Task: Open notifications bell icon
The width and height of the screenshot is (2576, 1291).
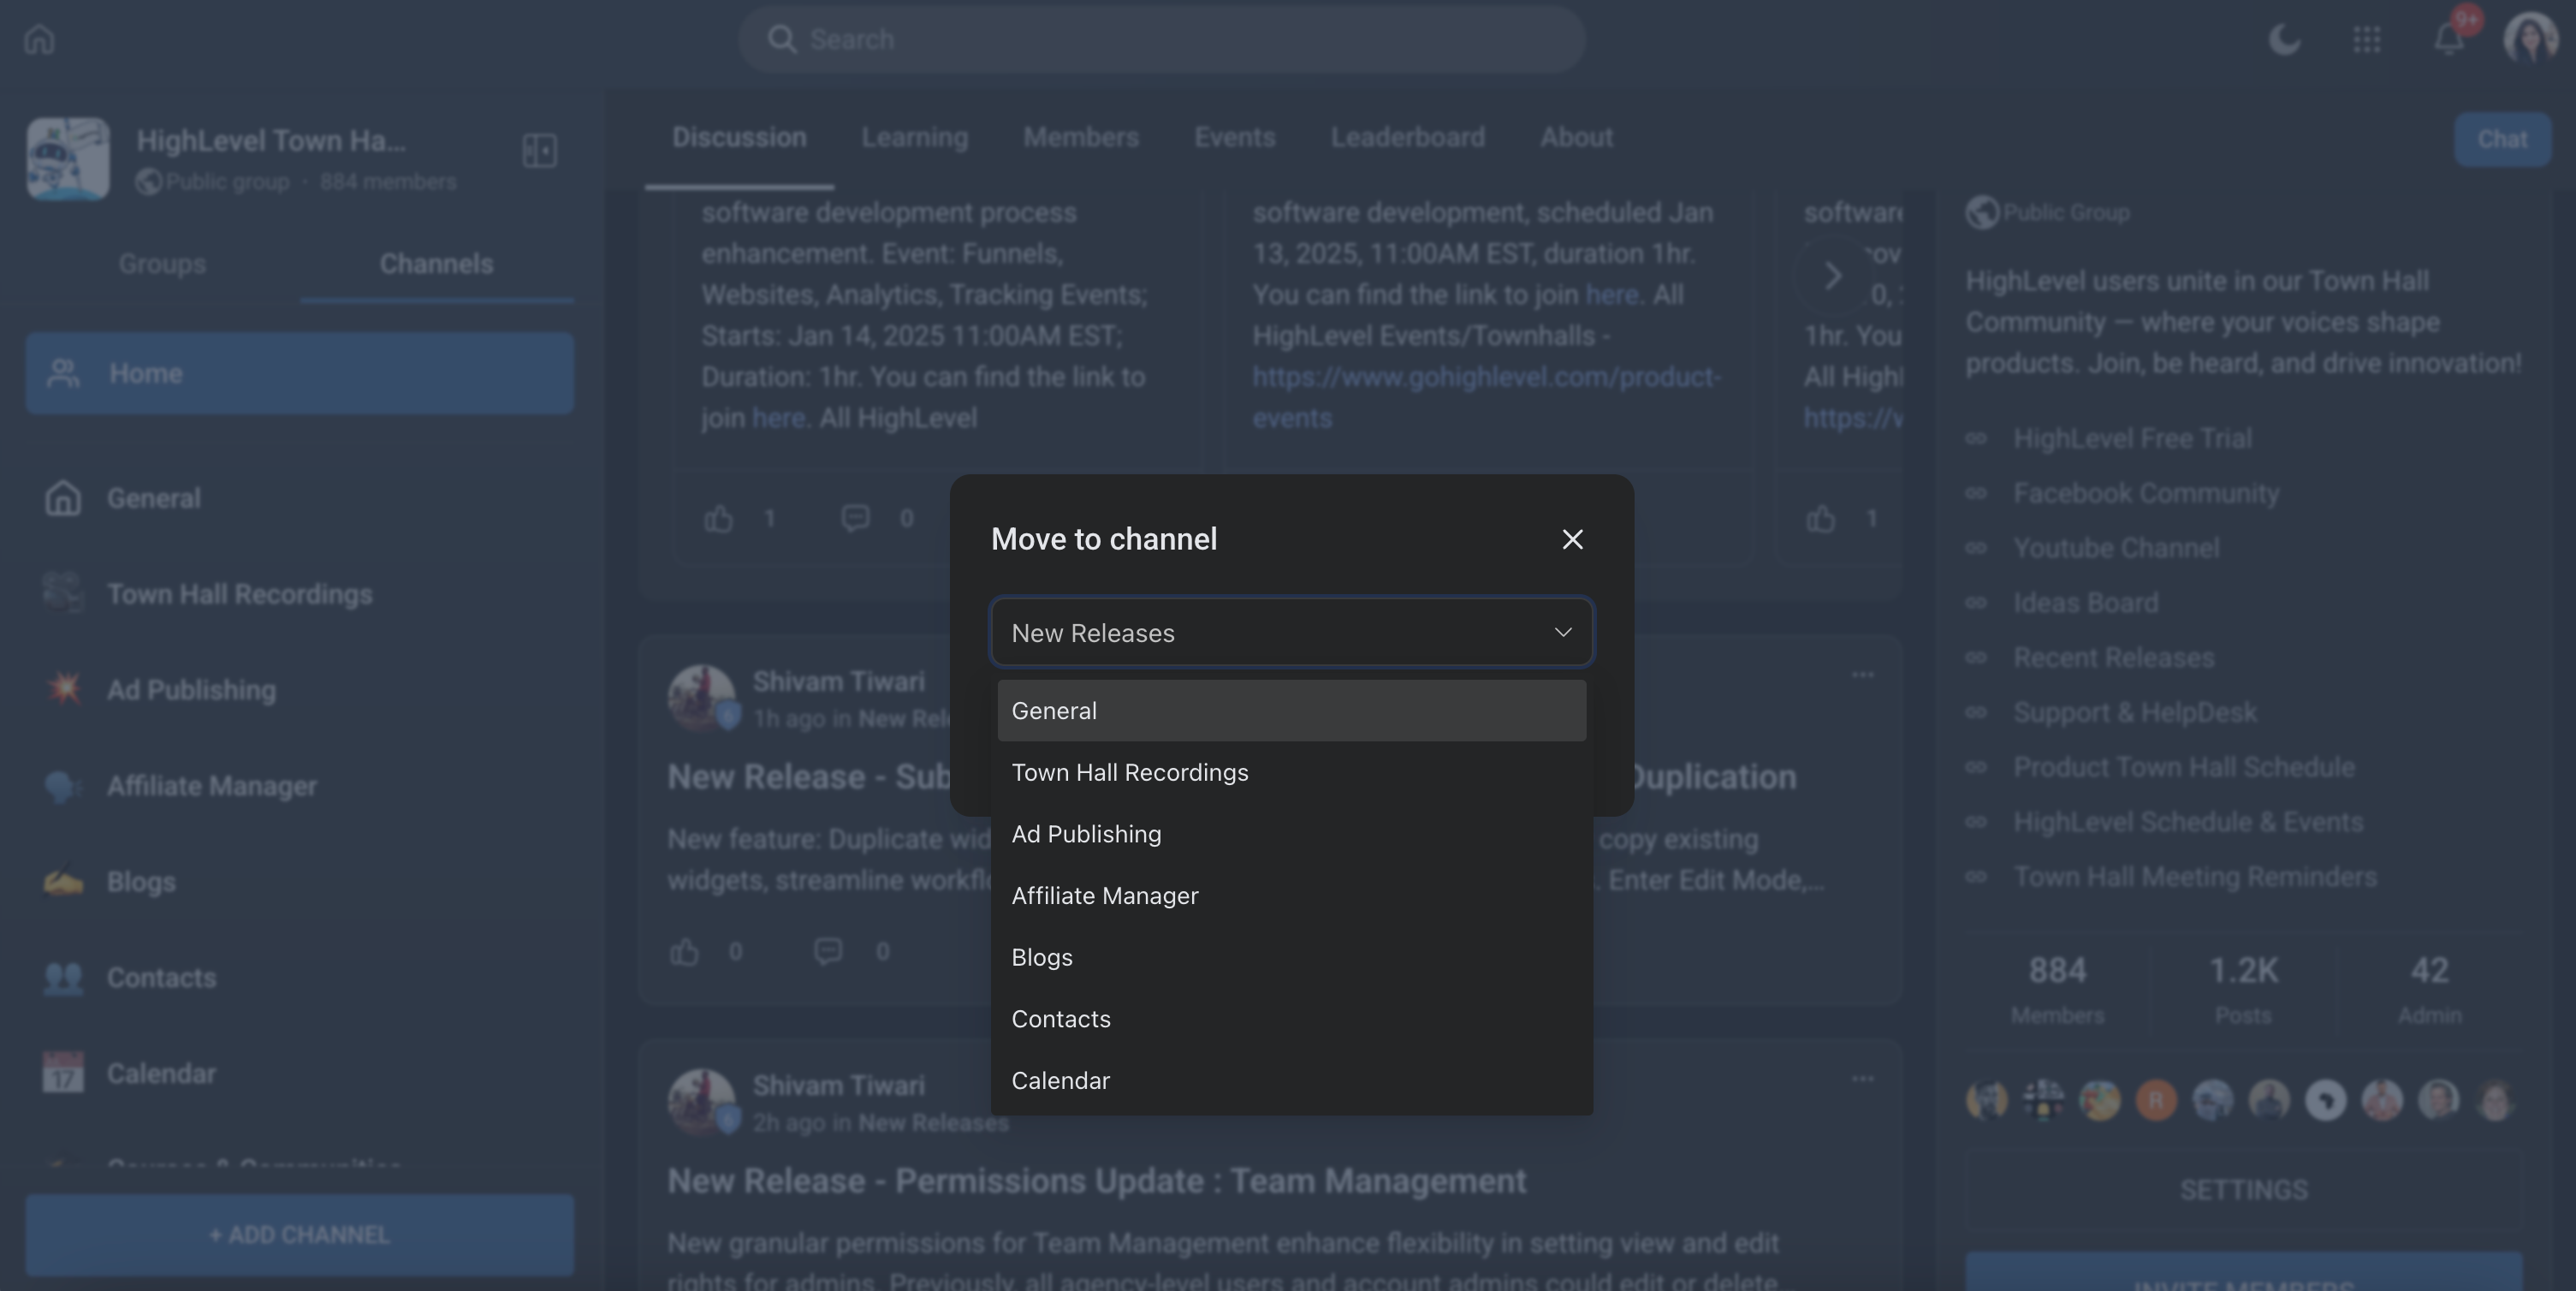Action: (x=2448, y=40)
